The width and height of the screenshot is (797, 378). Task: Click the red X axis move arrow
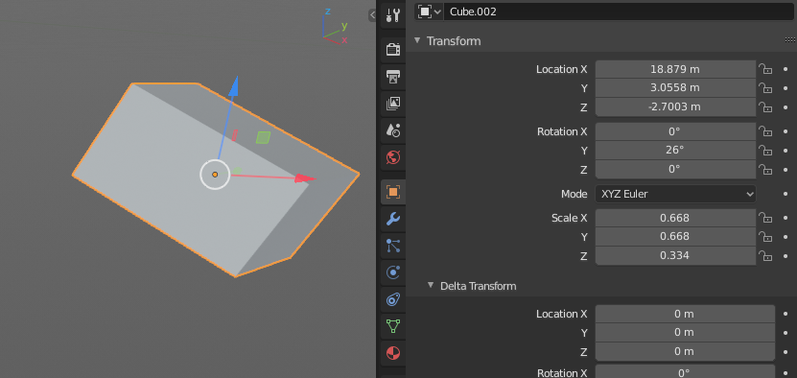pyautogui.click(x=306, y=178)
